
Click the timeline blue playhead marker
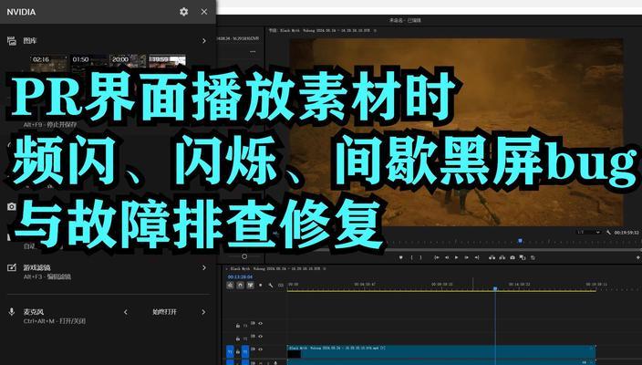[495, 288]
